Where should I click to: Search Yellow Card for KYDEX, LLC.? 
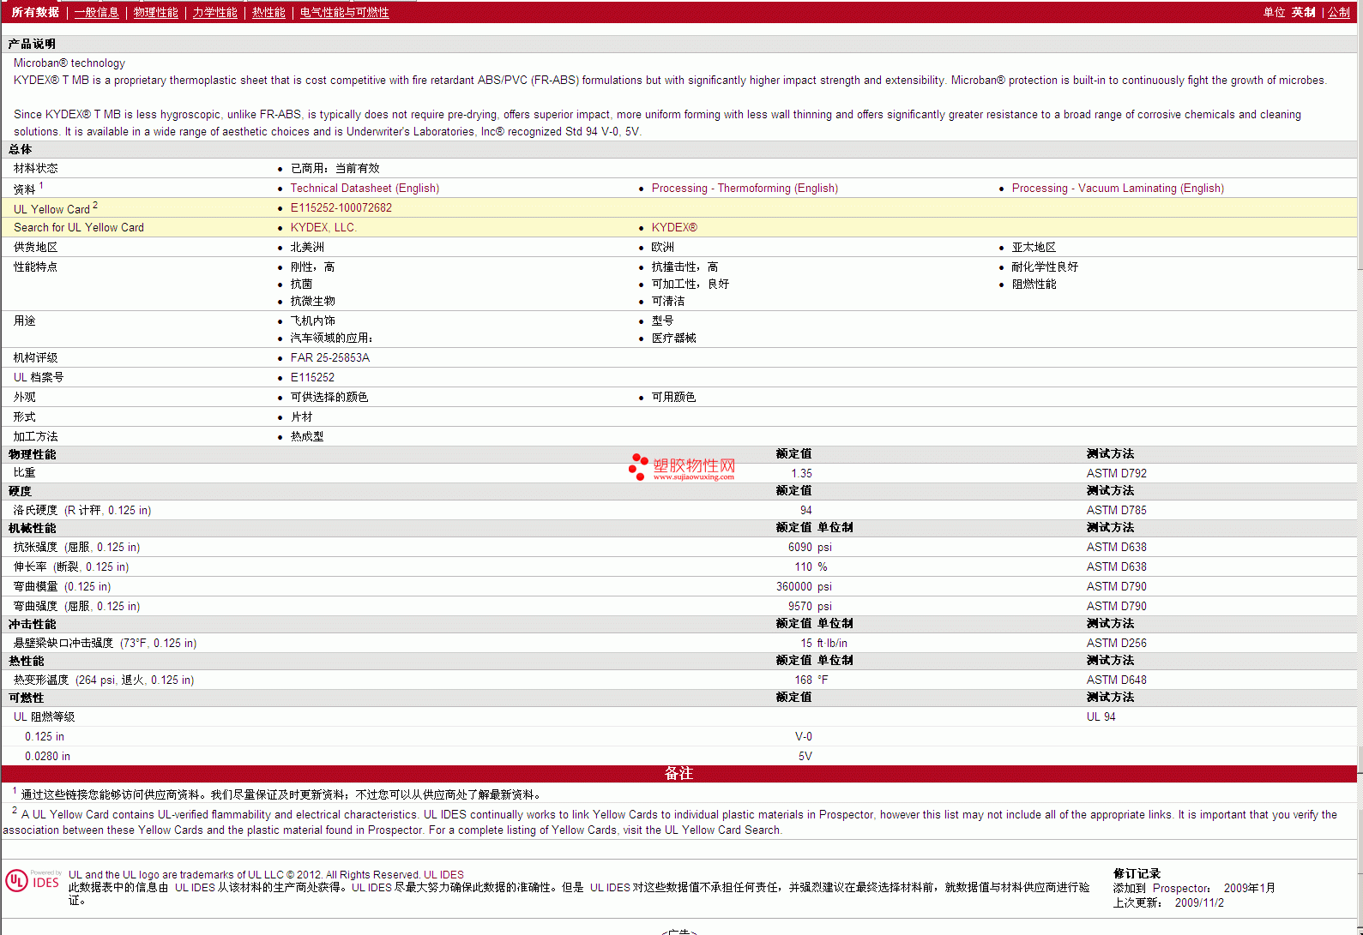[323, 227]
